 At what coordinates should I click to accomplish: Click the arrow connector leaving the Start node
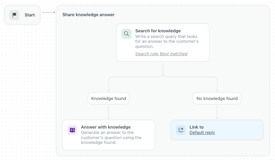click(48, 12)
